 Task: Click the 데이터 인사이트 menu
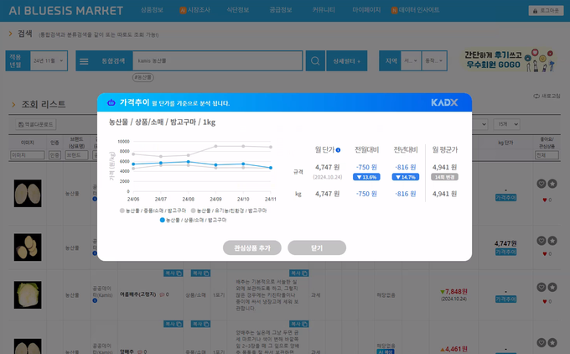click(x=419, y=10)
